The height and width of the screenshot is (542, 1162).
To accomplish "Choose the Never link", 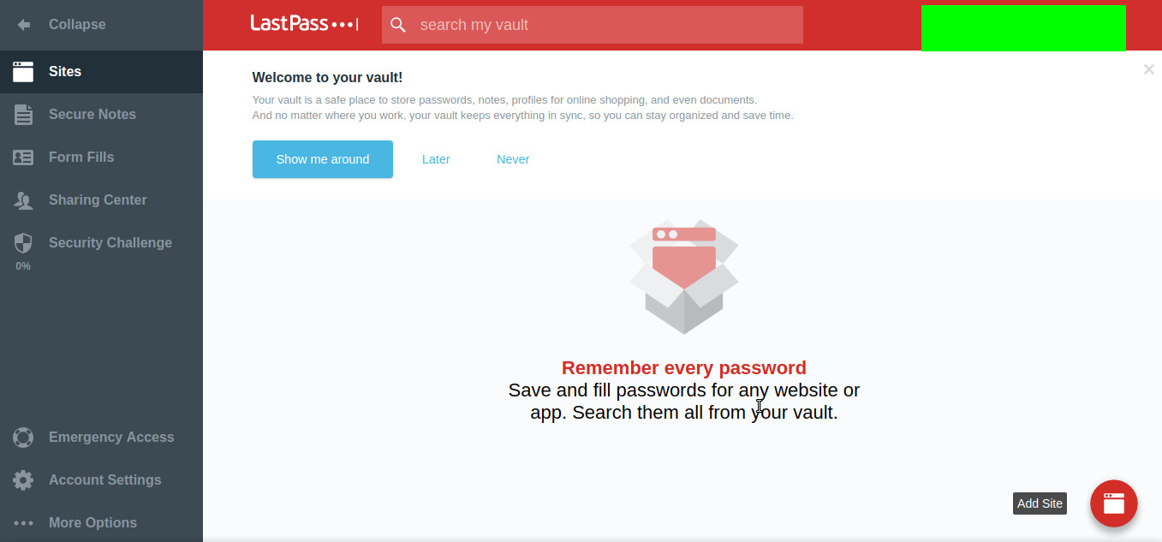I will coord(513,159).
